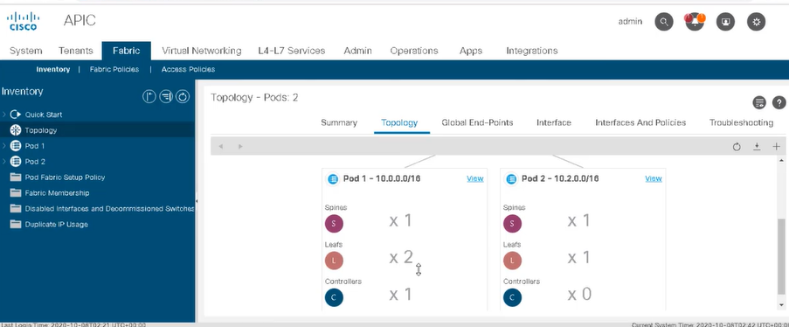Open the Tenants menu tab

click(x=75, y=51)
